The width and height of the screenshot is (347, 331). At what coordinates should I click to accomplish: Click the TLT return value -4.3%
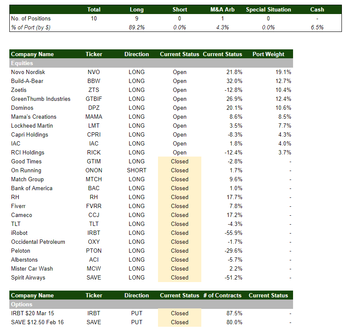point(235,224)
